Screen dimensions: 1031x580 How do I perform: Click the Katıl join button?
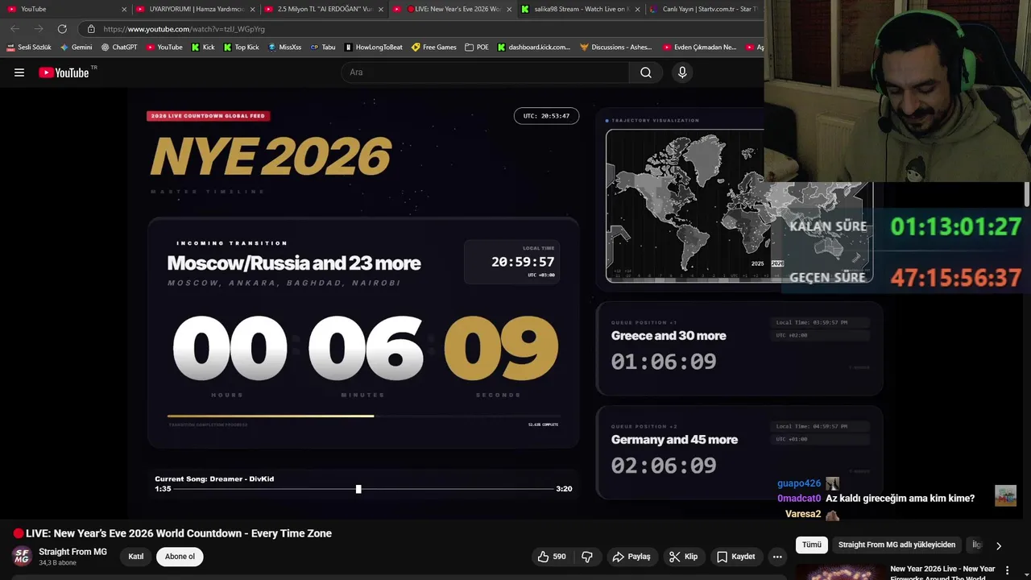click(x=136, y=557)
